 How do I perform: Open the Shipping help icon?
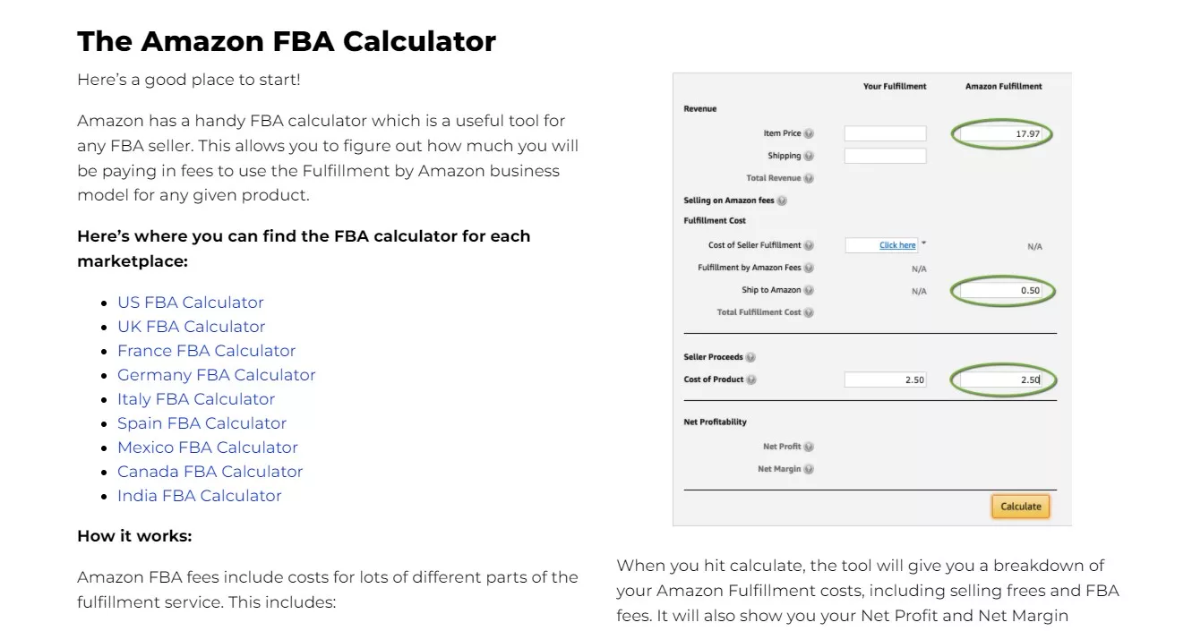click(808, 156)
